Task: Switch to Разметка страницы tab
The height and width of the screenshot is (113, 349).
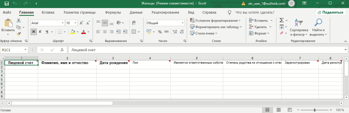Action: click(x=80, y=12)
